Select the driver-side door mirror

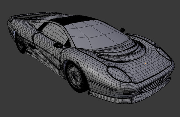(58, 45)
